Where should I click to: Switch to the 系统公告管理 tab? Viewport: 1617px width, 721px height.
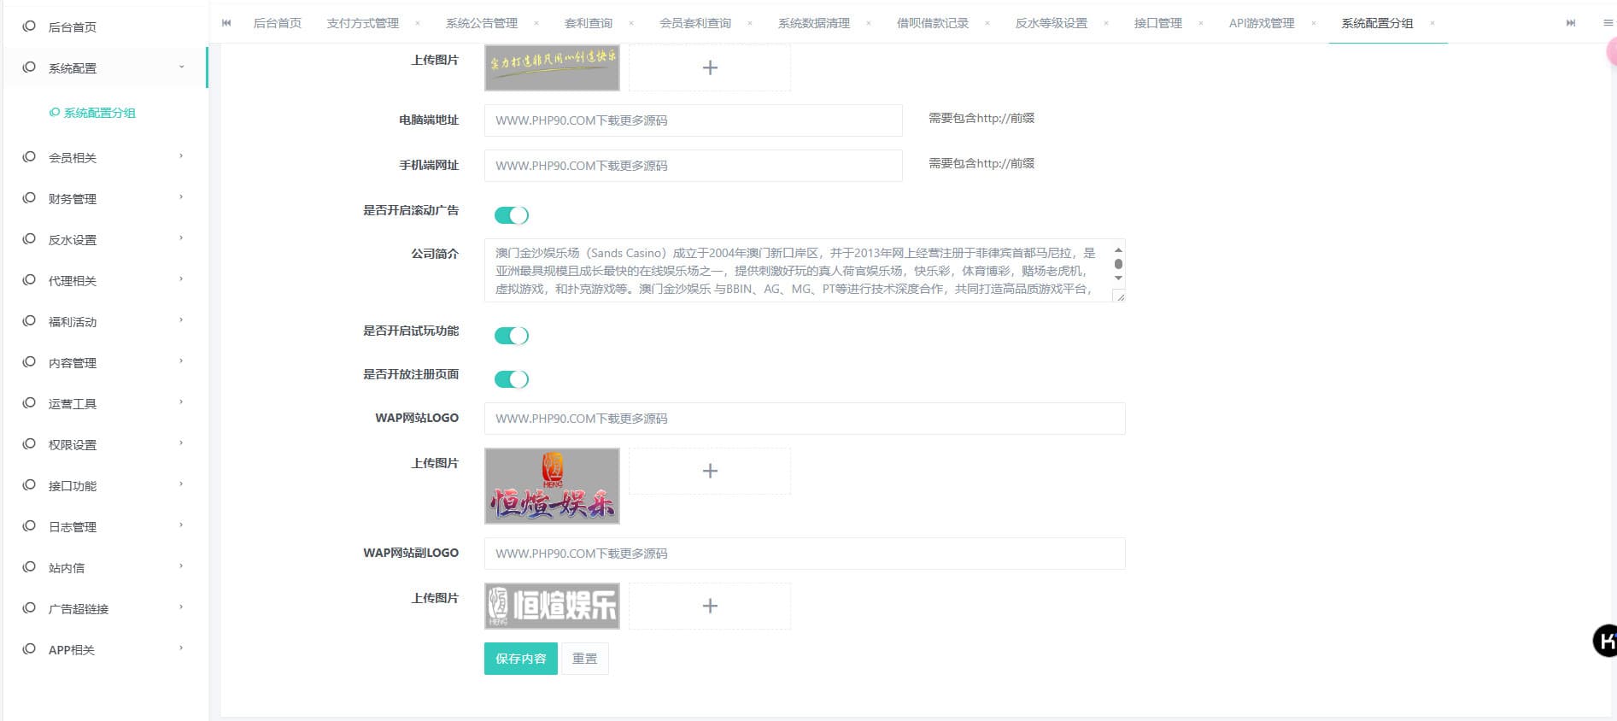pyautogui.click(x=481, y=23)
